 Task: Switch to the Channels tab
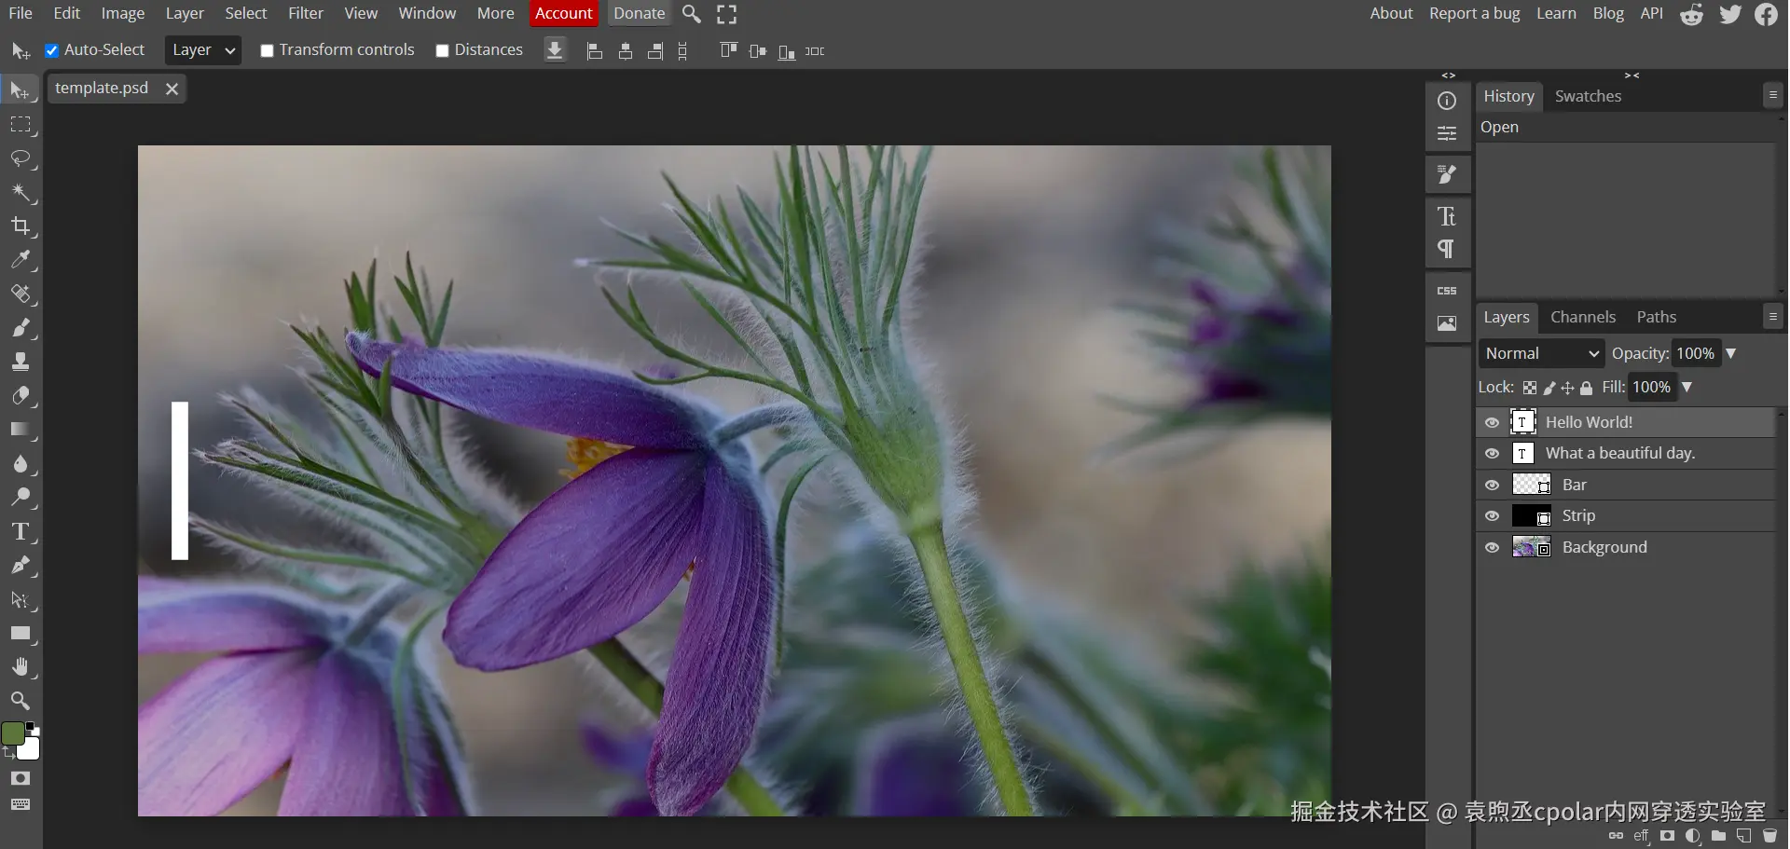pyautogui.click(x=1583, y=317)
